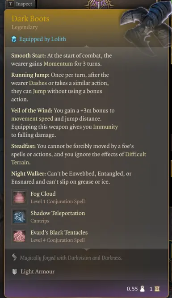Click the weight icon beside 0.55
The width and height of the screenshot is (172, 298).
point(142,289)
